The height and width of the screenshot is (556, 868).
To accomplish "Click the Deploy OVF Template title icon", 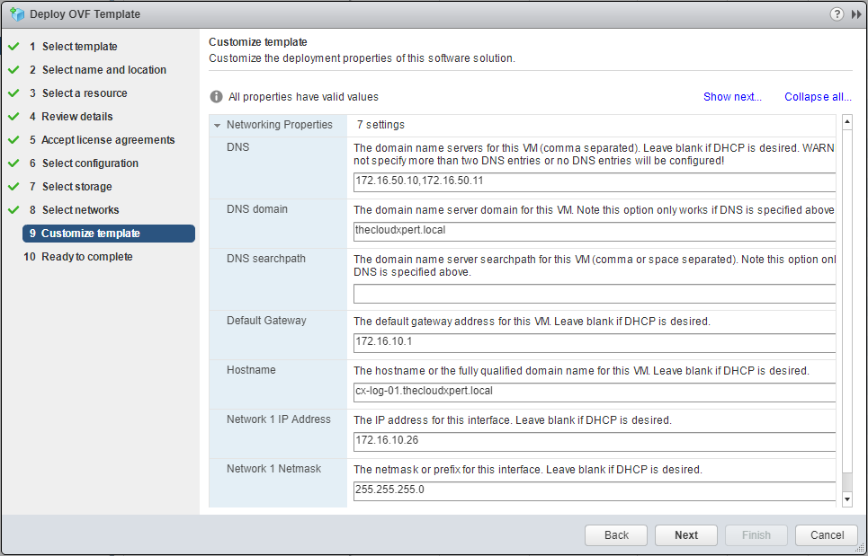I will 16,14.
